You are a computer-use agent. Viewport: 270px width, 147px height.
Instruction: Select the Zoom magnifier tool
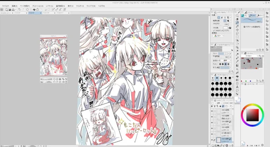point(237,15)
